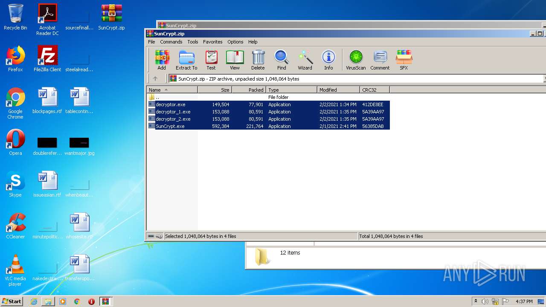Click the archive path address field

357,78
